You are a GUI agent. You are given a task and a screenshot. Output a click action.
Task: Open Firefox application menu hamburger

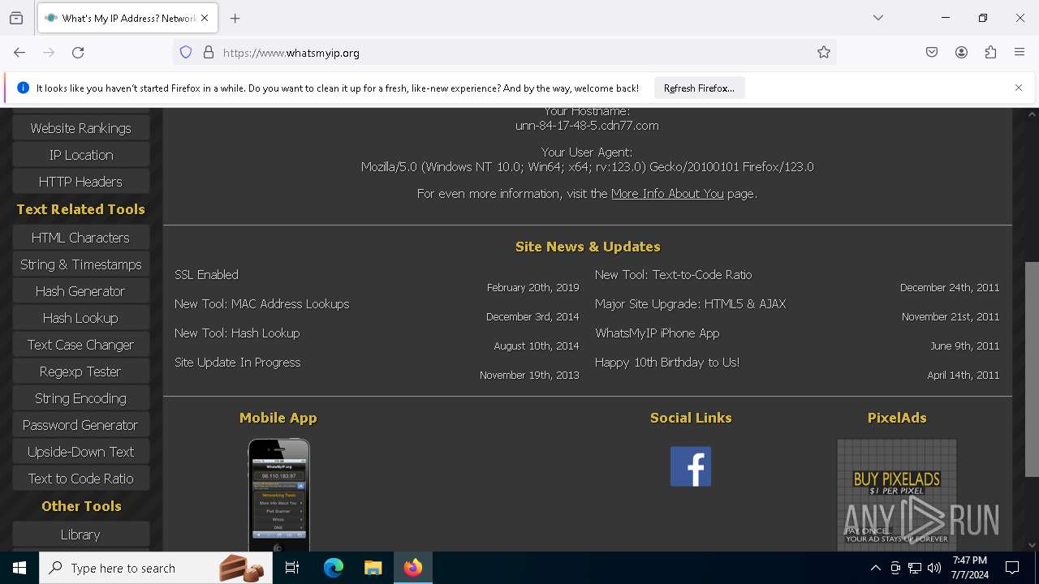tap(1020, 53)
